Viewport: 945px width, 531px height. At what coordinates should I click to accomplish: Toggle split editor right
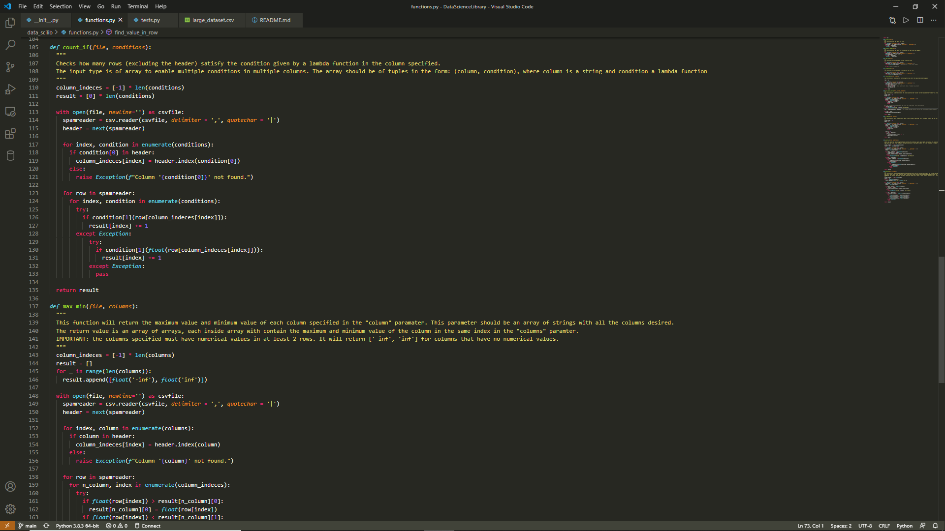[920, 20]
